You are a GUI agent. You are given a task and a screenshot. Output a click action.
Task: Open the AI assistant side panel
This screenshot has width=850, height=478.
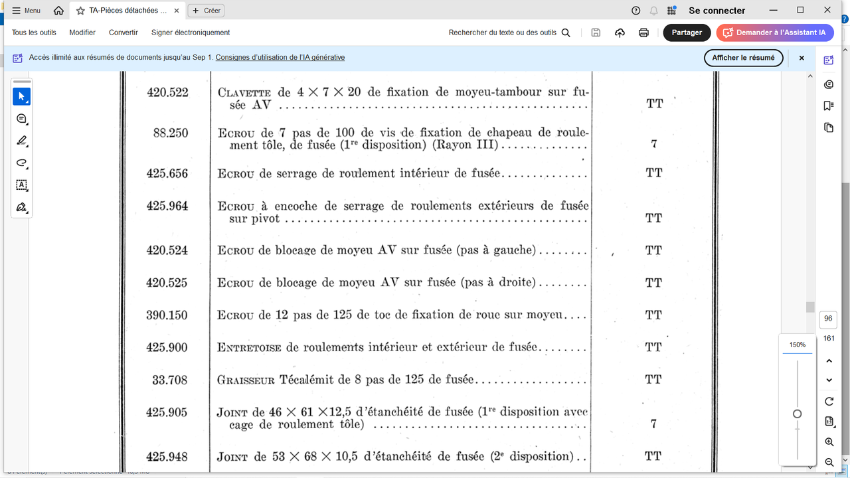[829, 60]
